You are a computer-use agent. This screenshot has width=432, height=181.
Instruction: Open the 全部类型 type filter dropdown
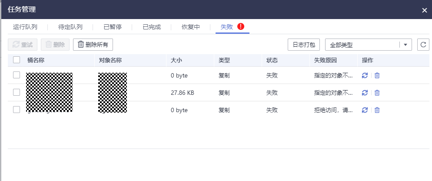tap(369, 45)
